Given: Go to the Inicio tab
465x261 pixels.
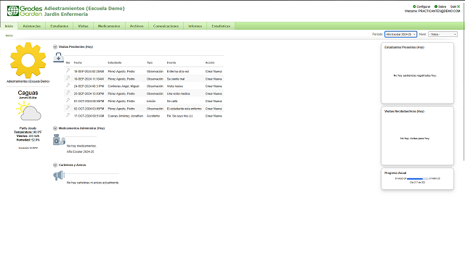Looking at the screenshot, I should tap(9, 26).
